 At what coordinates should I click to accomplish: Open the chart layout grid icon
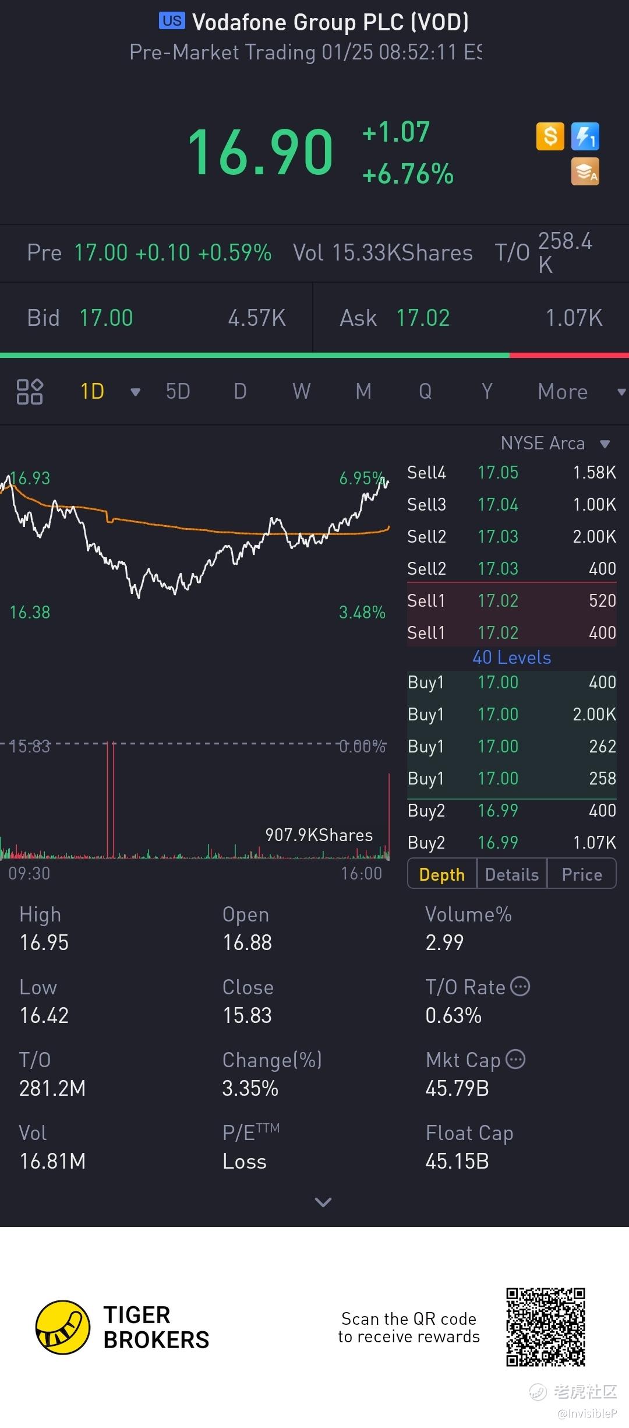(30, 392)
